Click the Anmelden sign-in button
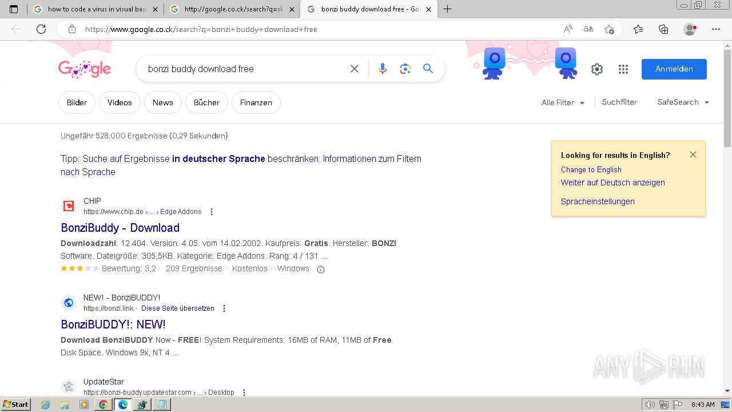Screen dimensions: 732x412 click(674, 69)
